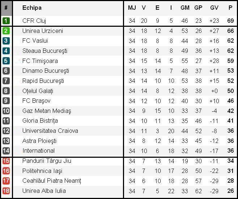The width and height of the screenshot is (238, 199).
Task: Click the red position 18 badge
Action: (x=6, y=191)
